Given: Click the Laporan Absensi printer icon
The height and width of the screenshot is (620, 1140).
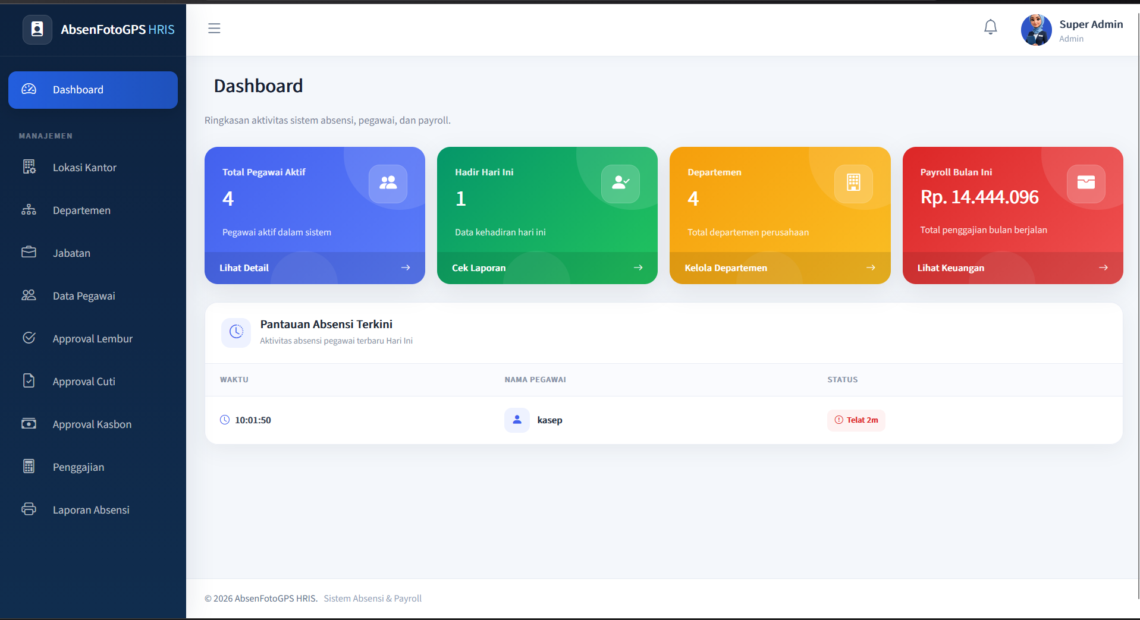Looking at the screenshot, I should 29,509.
